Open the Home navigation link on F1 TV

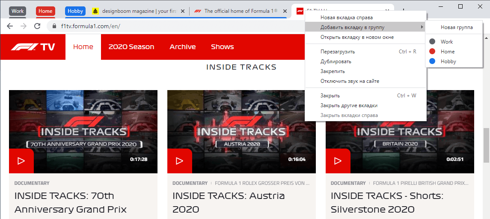point(83,47)
